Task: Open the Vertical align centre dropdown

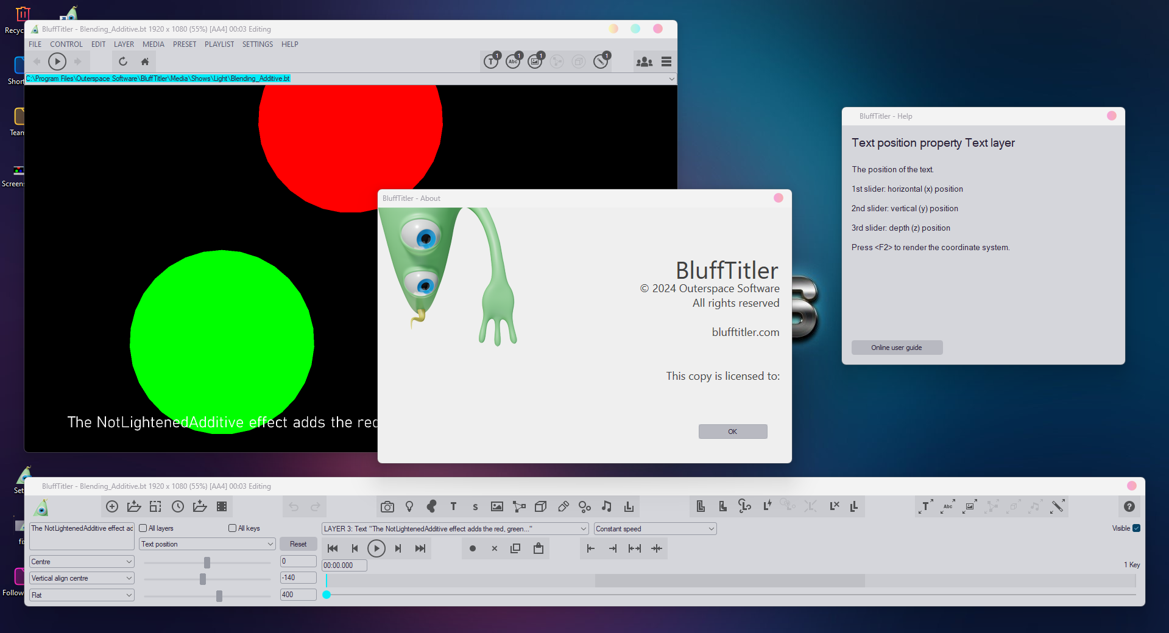Action: [82, 578]
